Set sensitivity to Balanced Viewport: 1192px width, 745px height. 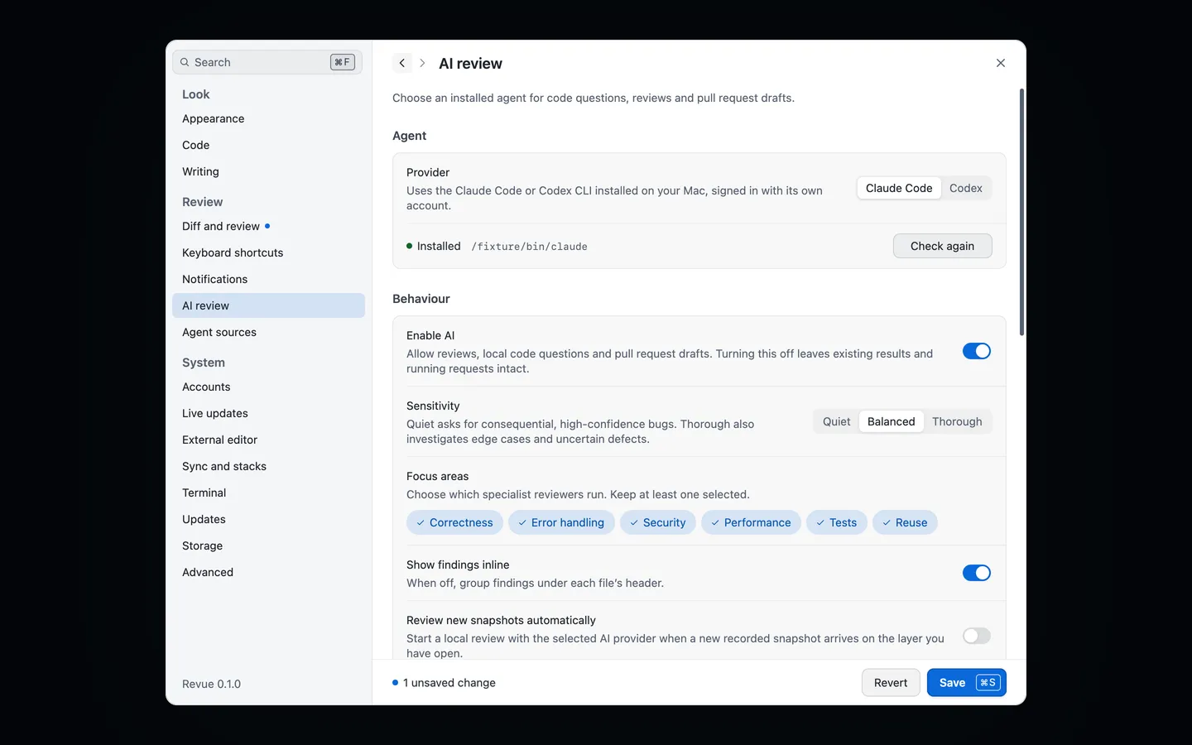pos(892,421)
